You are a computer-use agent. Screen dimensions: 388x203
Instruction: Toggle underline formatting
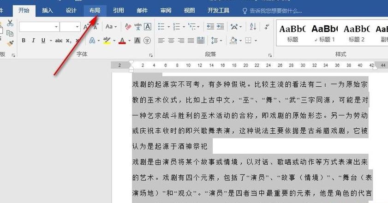43,40
